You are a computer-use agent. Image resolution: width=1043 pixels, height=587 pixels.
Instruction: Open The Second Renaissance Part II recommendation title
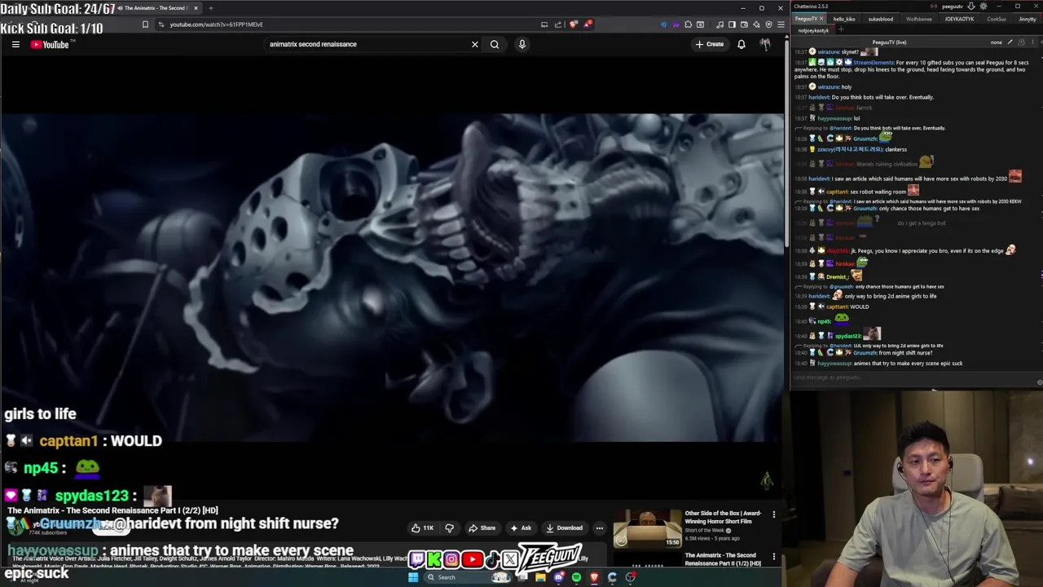coord(723,559)
